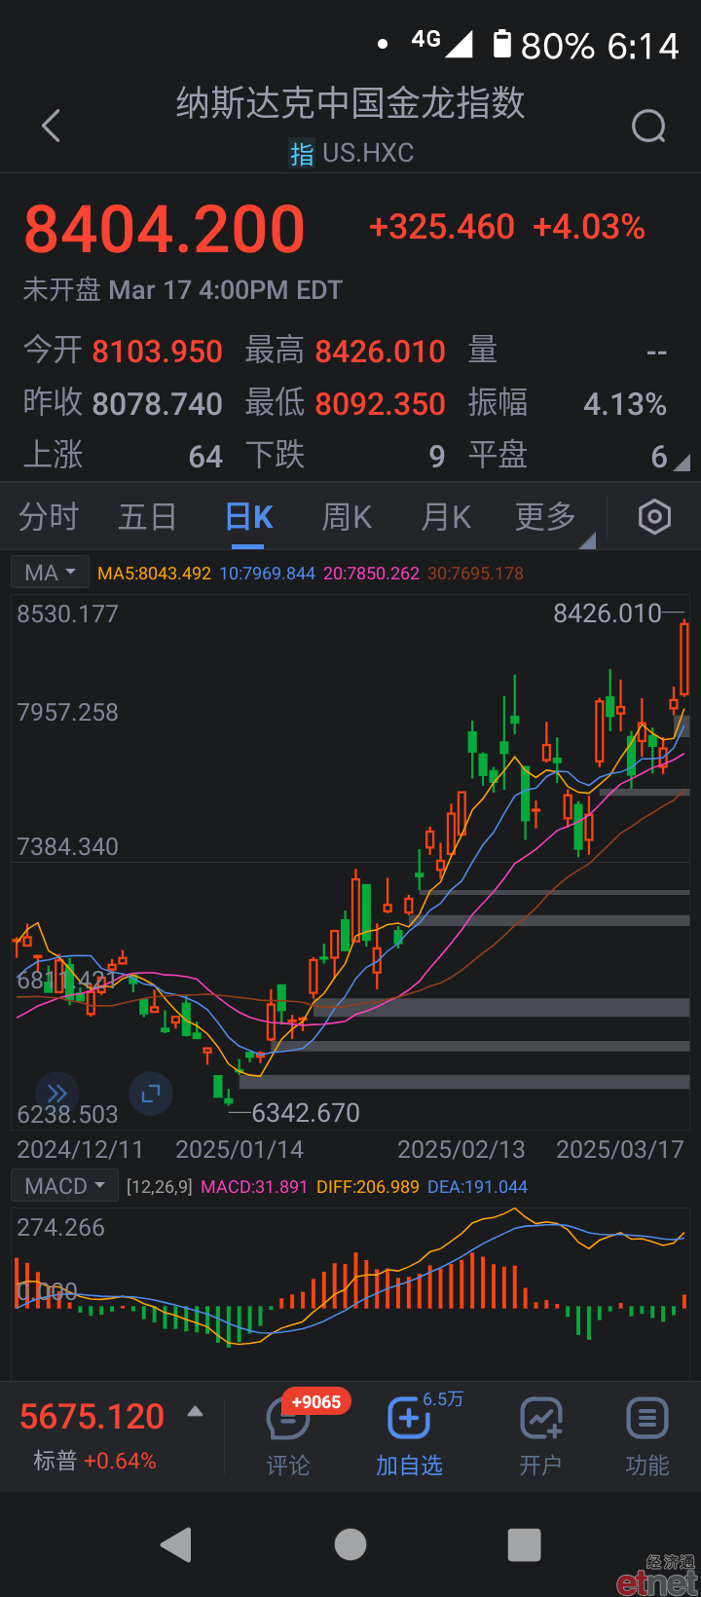Add to watchlist 加自选 icon
This screenshot has width=701, height=1597.
[x=409, y=1419]
